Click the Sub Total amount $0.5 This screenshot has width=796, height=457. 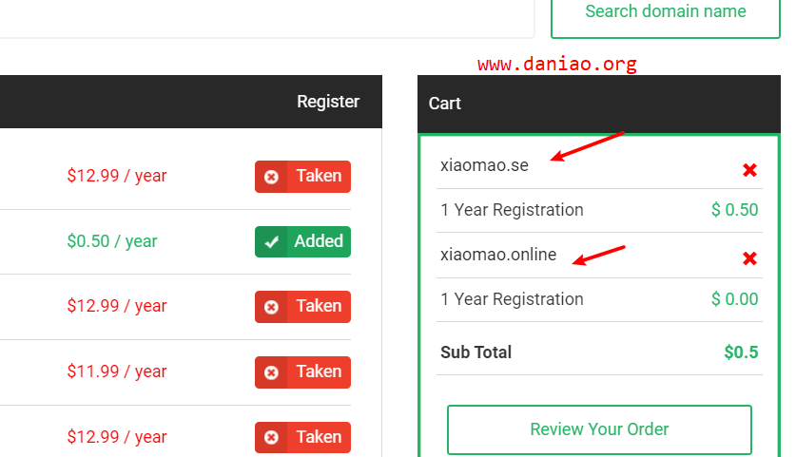click(741, 352)
